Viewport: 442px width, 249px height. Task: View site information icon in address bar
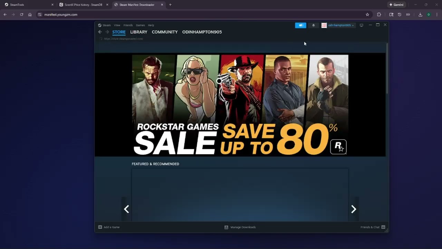(40, 15)
